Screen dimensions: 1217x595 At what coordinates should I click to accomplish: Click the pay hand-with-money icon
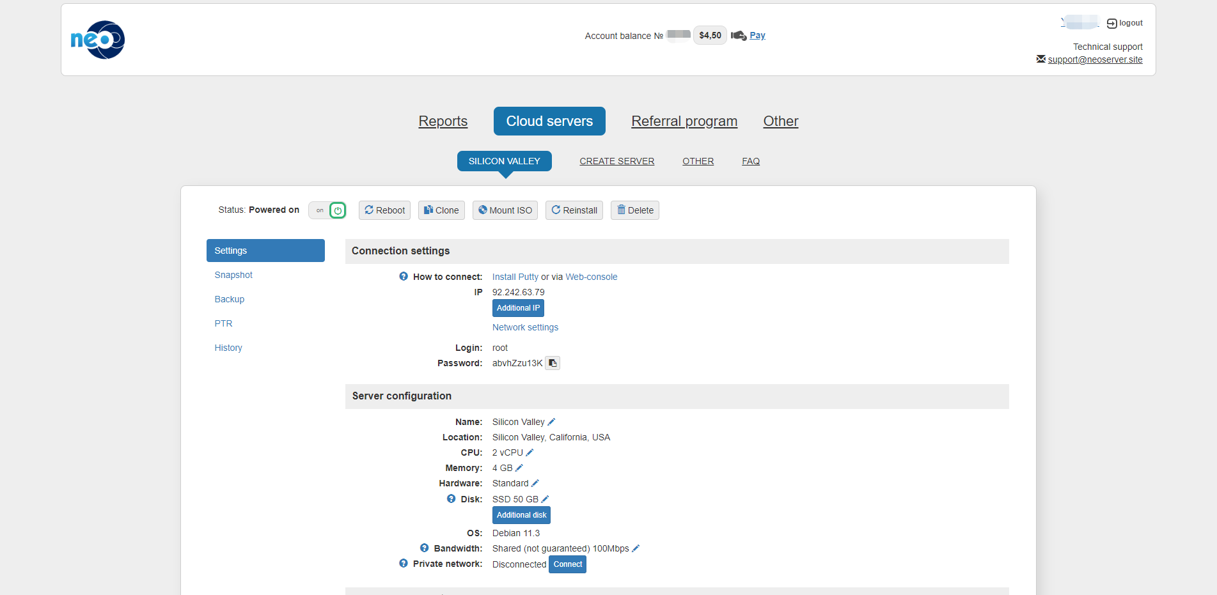click(739, 36)
